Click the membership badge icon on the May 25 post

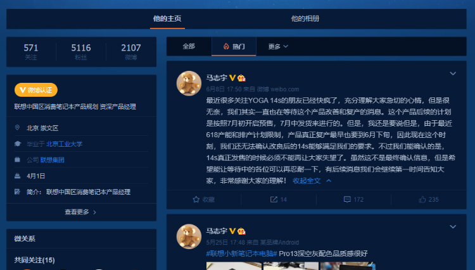click(x=241, y=231)
